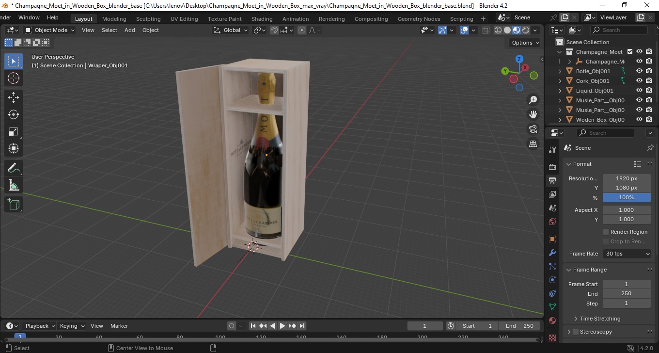The image size is (659, 353).
Task: Open the Scene properties tab
Action: [552, 208]
